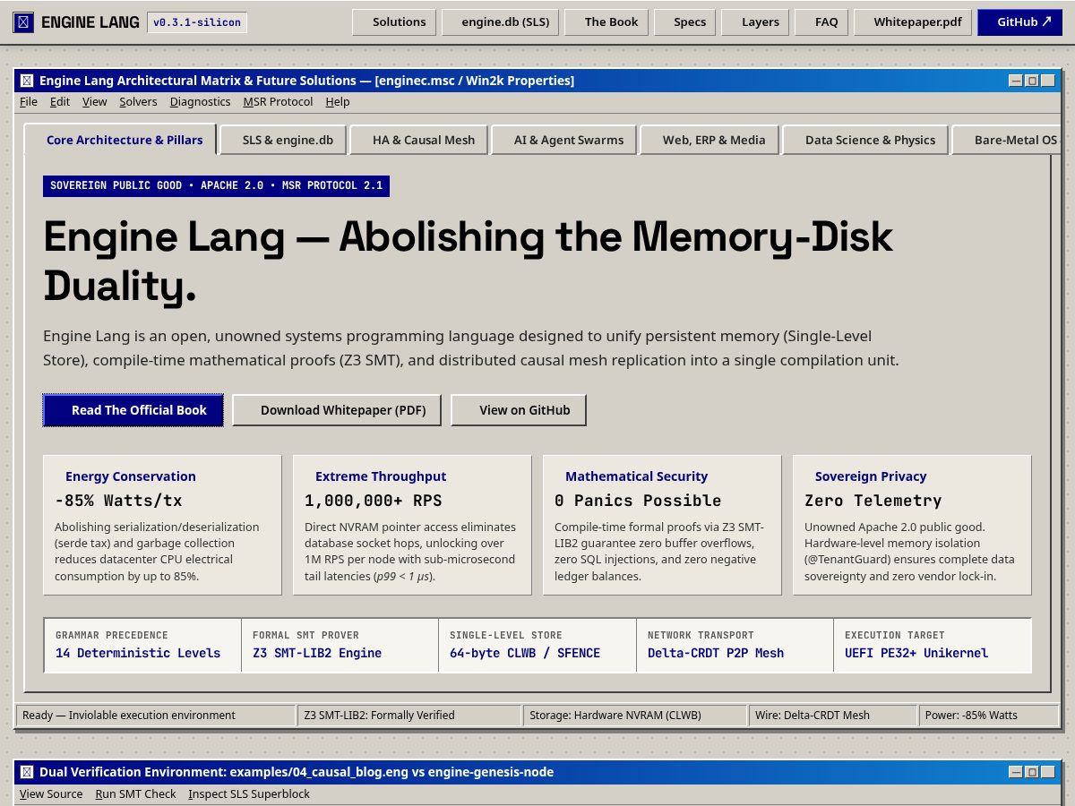Open Whitepaper.pdf from the top nav
Screen dimensions: 1075x806
coord(912,21)
